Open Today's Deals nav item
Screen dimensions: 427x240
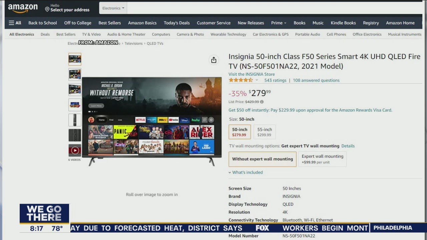[177, 23]
